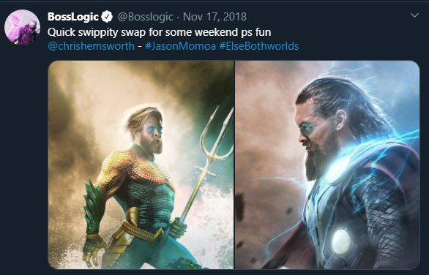Viewport: 429px width, 275px height.
Task: Open the #ElseBothworlds hashtag
Action: pos(259,46)
